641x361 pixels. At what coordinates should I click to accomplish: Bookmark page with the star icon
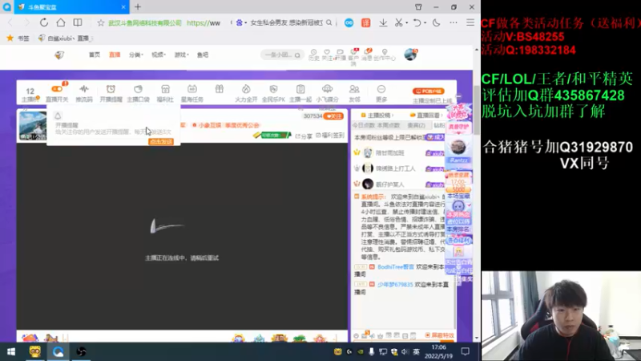(x=101, y=23)
